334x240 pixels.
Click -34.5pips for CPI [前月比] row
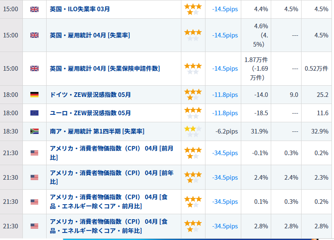point(225,153)
